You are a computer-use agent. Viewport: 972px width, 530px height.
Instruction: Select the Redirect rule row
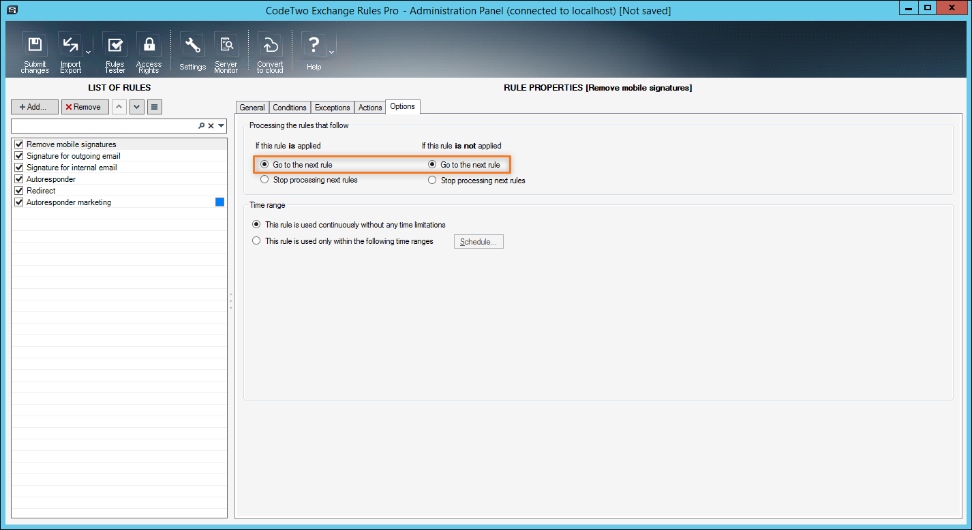pos(119,191)
